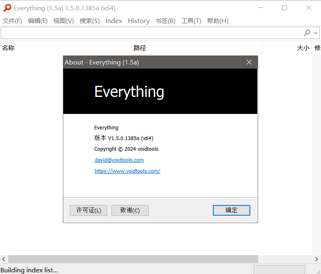Maximize the Everything main window

click(284, 8)
